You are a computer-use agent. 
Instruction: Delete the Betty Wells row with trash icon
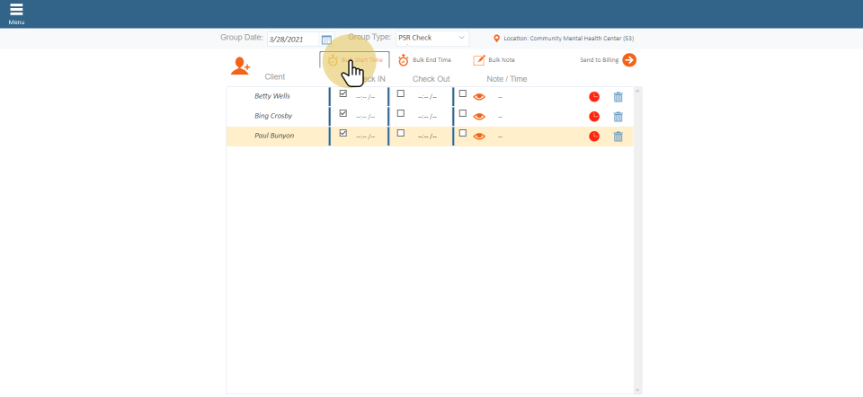(618, 96)
